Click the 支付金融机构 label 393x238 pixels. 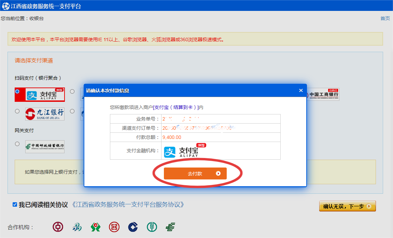[143, 150]
